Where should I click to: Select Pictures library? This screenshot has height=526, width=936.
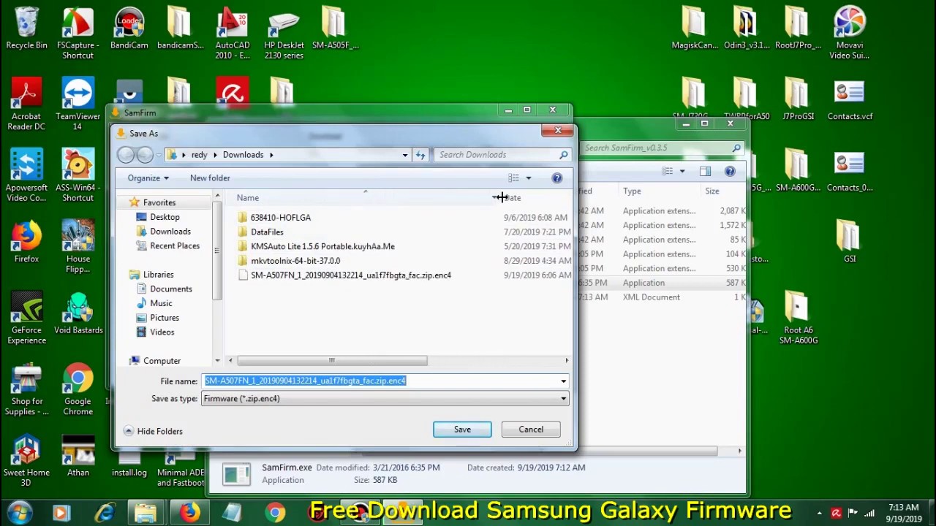point(165,318)
